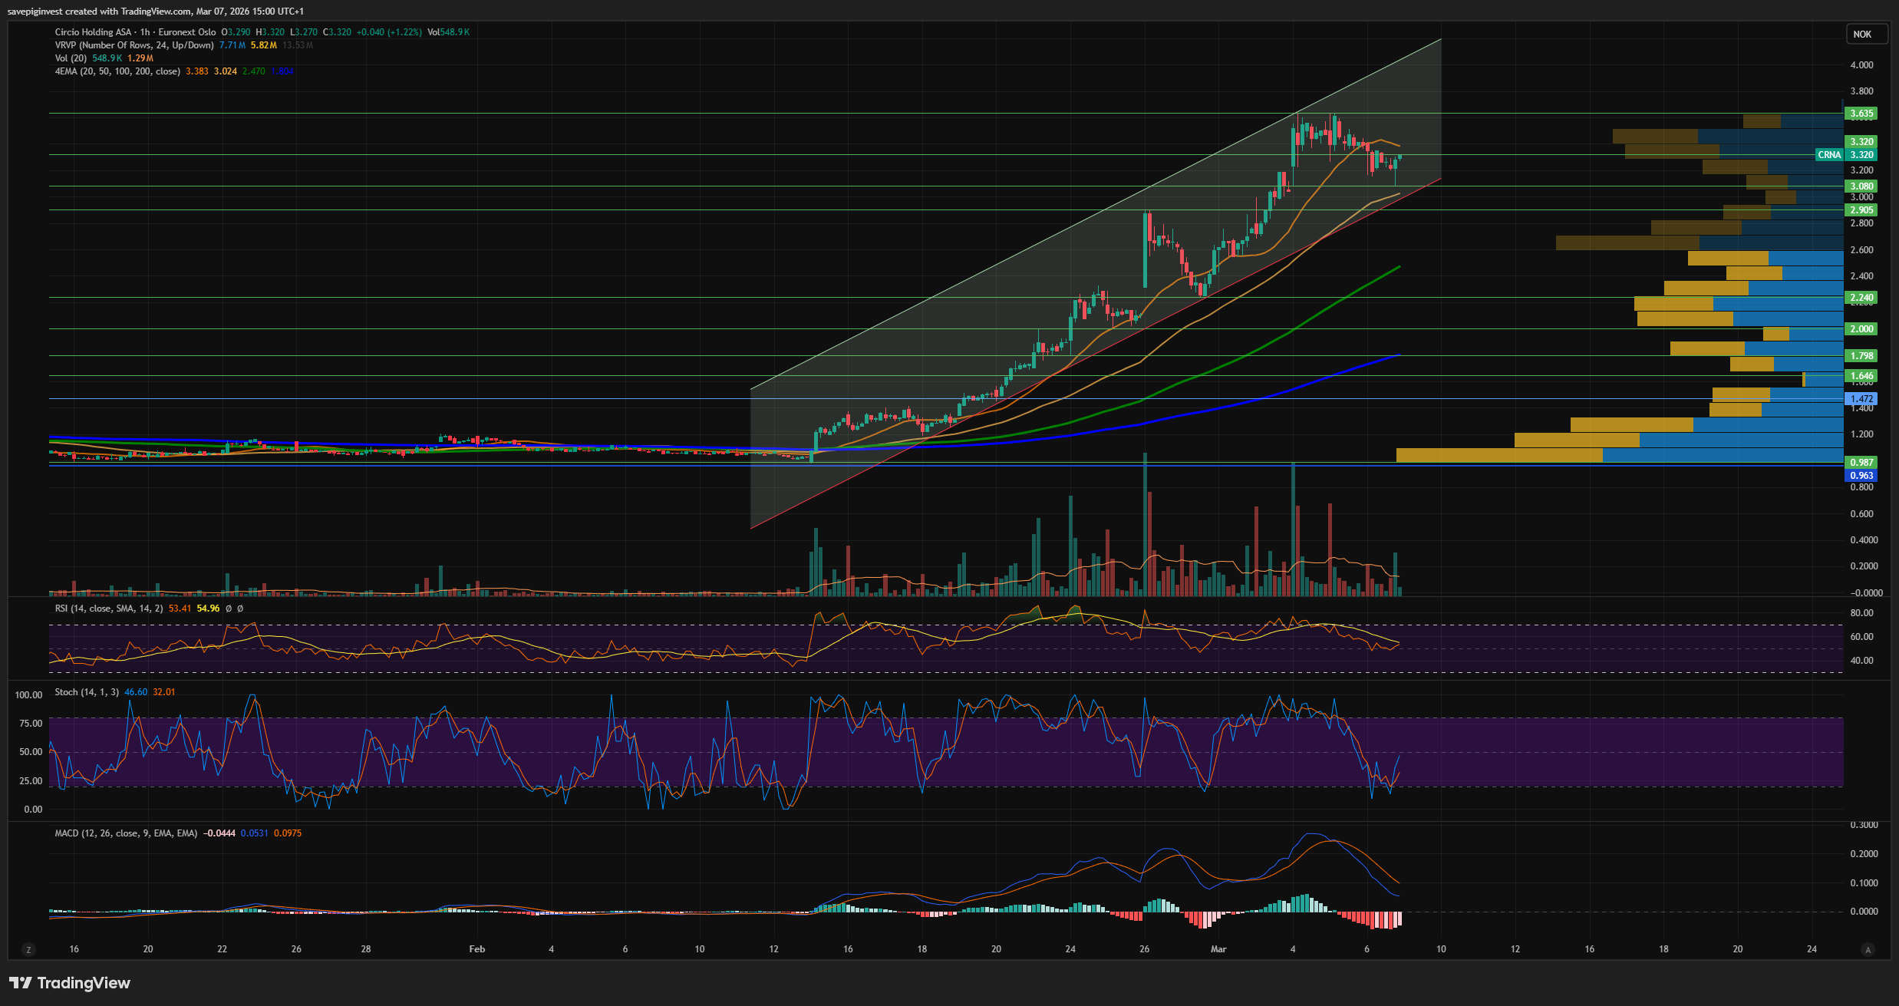This screenshot has height=1006, width=1899.
Task: Click the TradingView logo icon
Action: pyautogui.click(x=21, y=983)
